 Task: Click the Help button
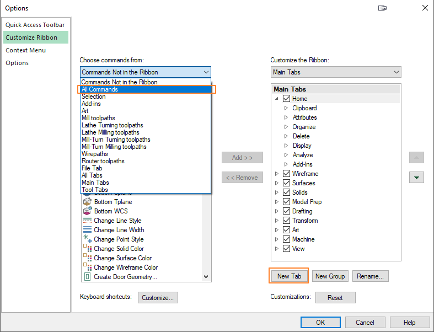point(409,322)
